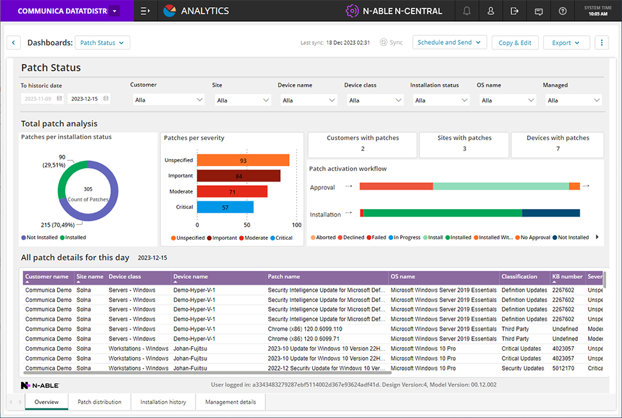Open the N-able N-central gear icon
Viewport: 622px width, 418px height.
[x=352, y=11]
